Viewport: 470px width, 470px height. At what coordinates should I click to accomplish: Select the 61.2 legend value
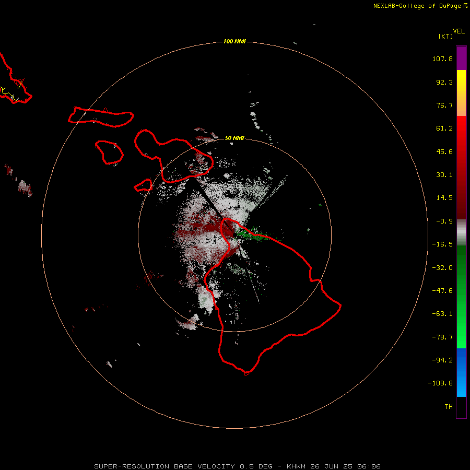(444, 128)
